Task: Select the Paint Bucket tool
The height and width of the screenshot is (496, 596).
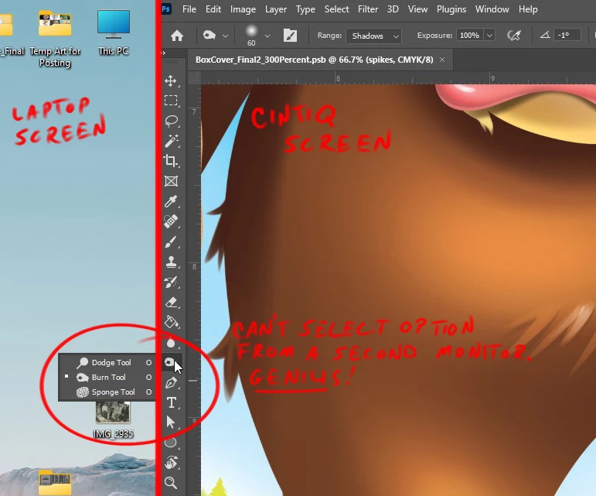Action: click(171, 323)
